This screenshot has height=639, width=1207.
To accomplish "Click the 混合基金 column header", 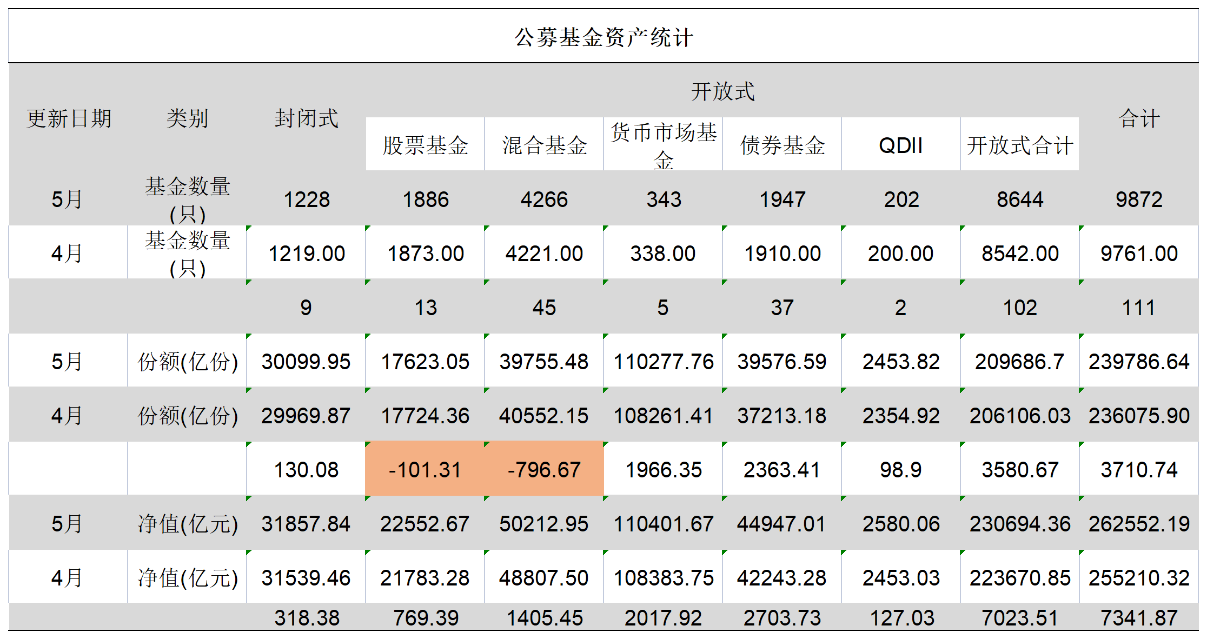I will click(x=544, y=145).
